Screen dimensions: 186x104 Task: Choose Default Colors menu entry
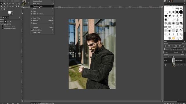click(42, 30)
